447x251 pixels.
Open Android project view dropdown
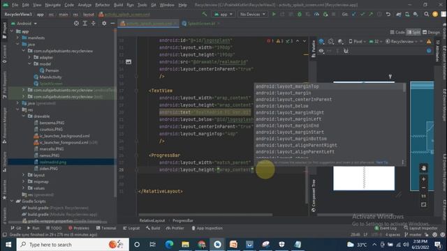24,23
